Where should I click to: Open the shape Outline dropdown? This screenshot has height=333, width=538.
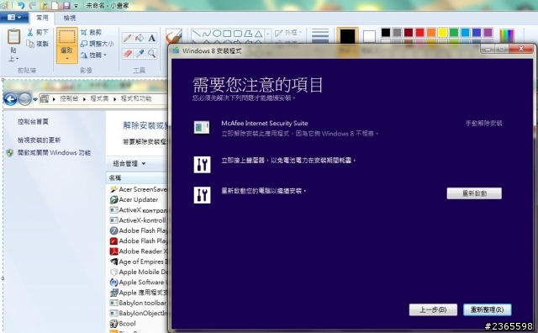(x=288, y=33)
